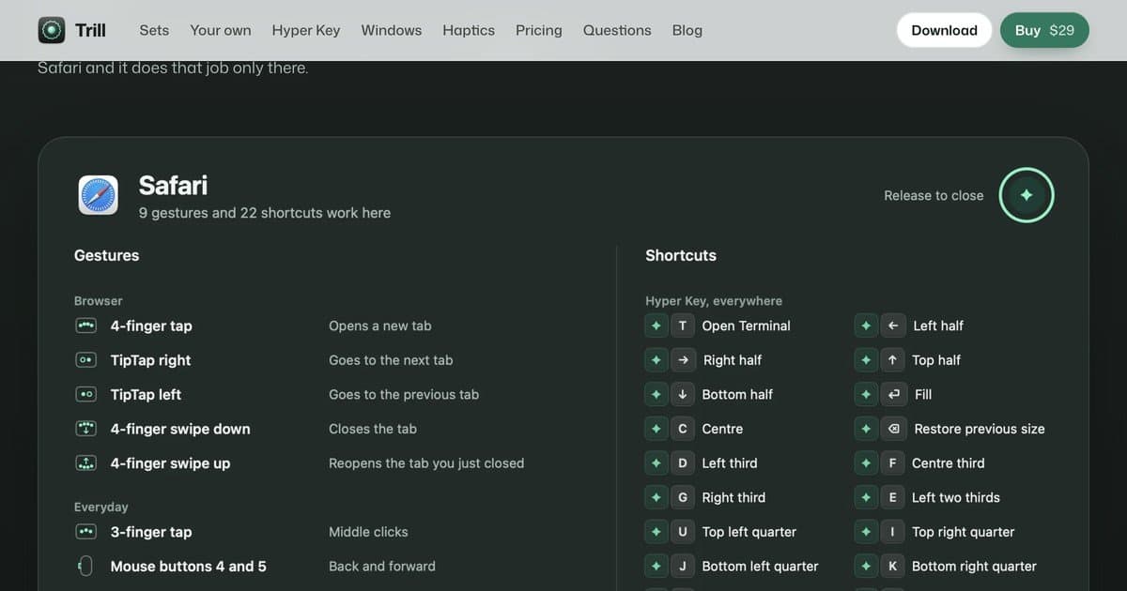Click the D keycap for Left third
The height and width of the screenshot is (591, 1127).
pyautogui.click(x=683, y=463)
